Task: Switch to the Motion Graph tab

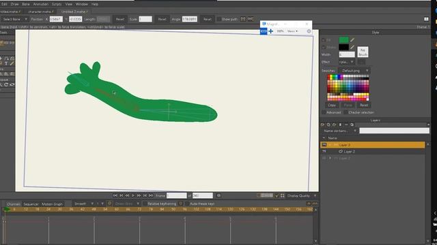Action: click(x=52, y=204)
